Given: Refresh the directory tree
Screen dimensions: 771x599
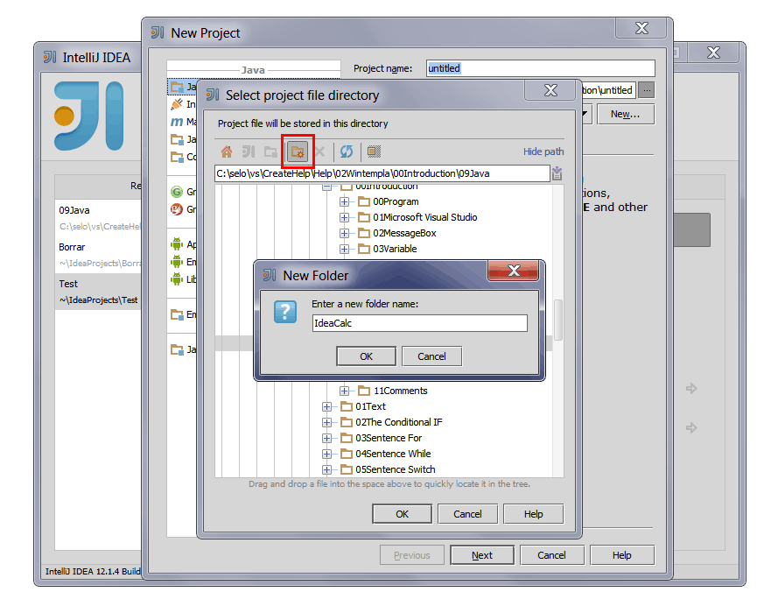Looking at the screenshot, I should click(x=347, y=152).
